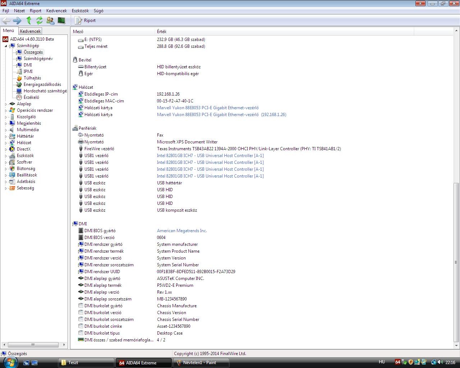
Task: Open the Nézet menu
Action: [x=19, y=11]
